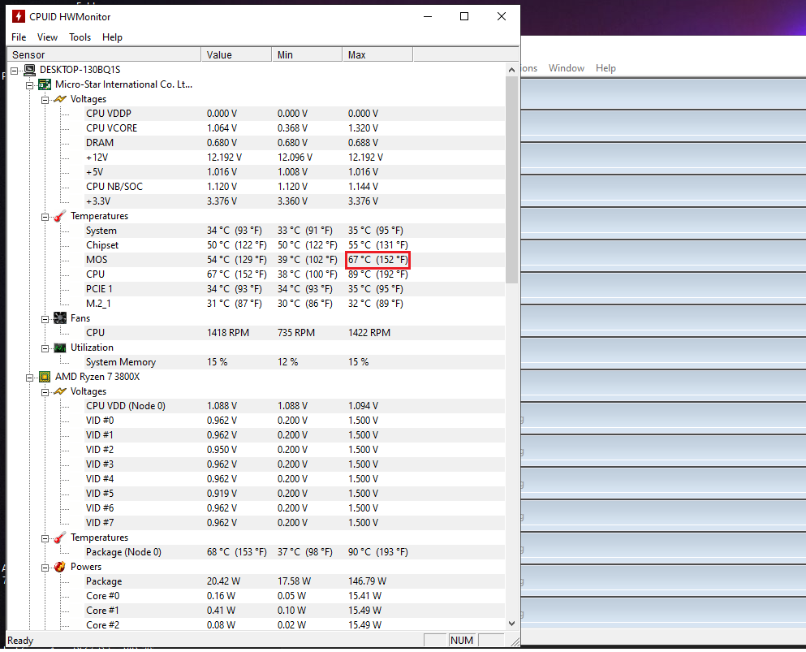This screenshot has height=652, width=806.
Task: Collapse the motherboard Voltages group
Action: (45, 100)
